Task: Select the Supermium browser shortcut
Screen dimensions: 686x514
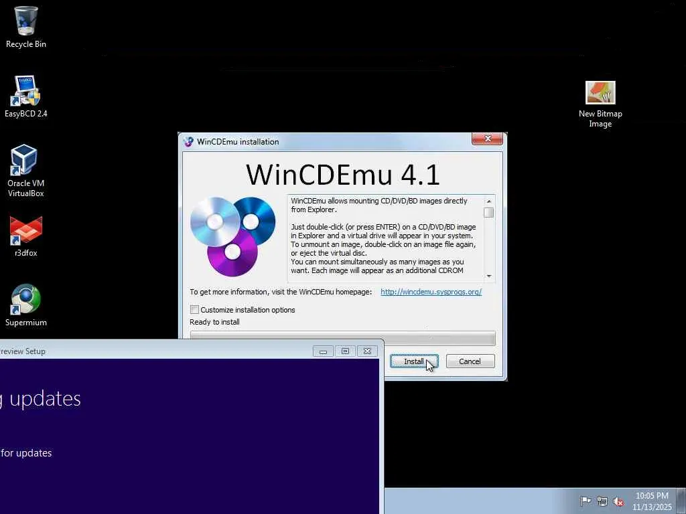Action: (x=26, y=305)
